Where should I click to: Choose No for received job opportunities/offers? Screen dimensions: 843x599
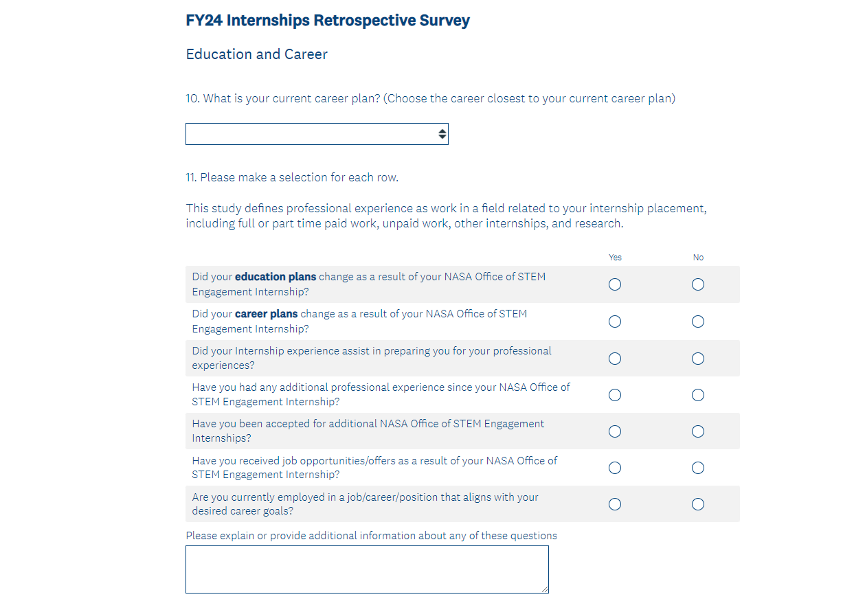pos(698,468)
